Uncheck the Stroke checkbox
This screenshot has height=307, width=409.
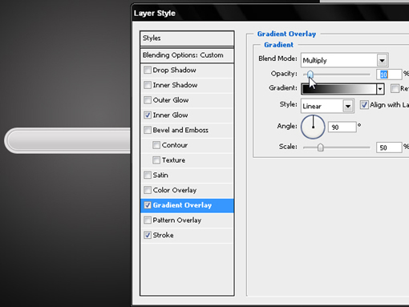148,235
